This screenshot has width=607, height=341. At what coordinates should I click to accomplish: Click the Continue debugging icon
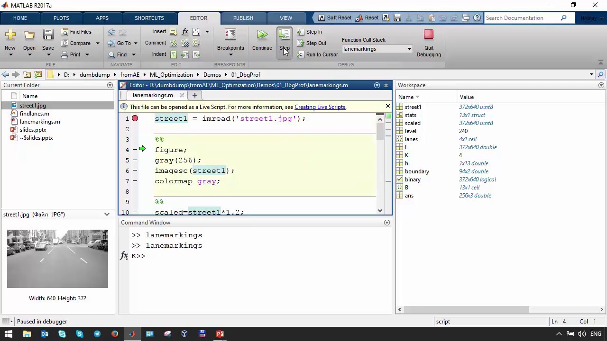[x=262, y=35]
